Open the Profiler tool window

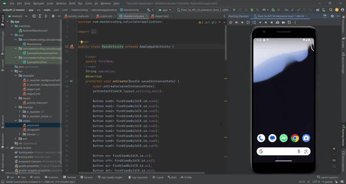pyautogui.click(x=186, y=177)
